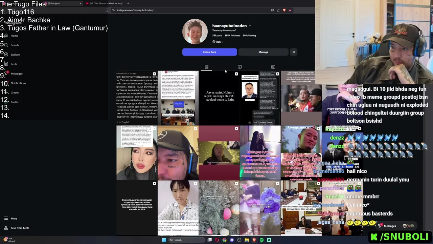This screenshot has height=244, width=433.
Task: Click the Message button on profile
Action: point(263,52)
